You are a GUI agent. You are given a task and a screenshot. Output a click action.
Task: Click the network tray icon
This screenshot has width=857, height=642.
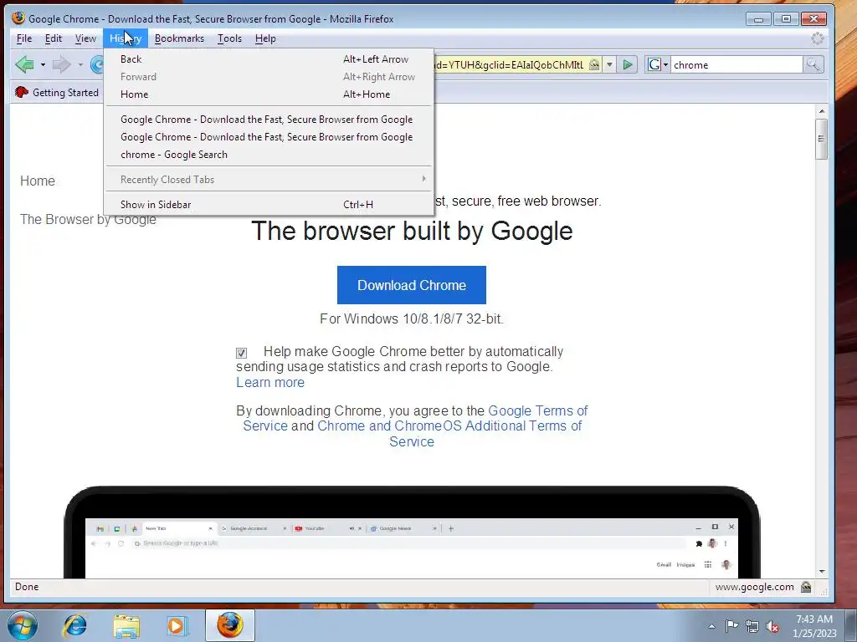click(752, 626)
